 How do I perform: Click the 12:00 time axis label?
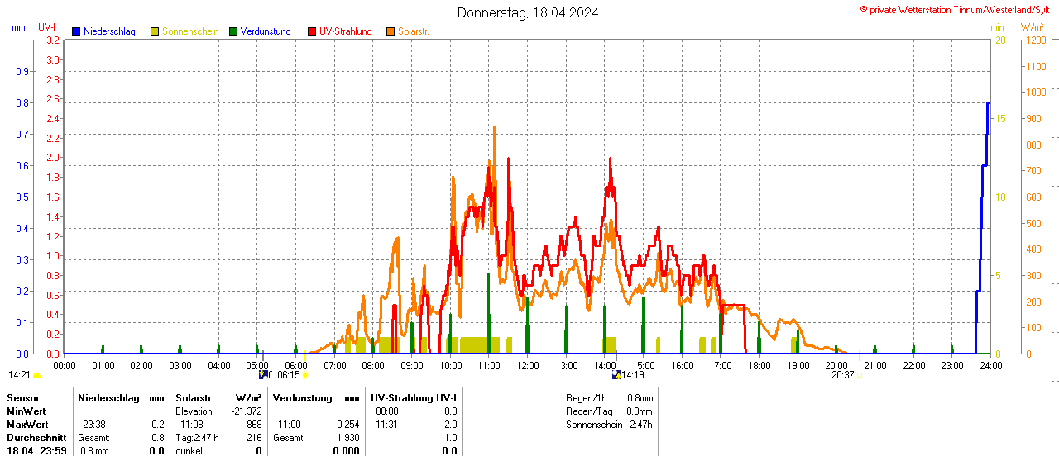(x=527, y=365)
